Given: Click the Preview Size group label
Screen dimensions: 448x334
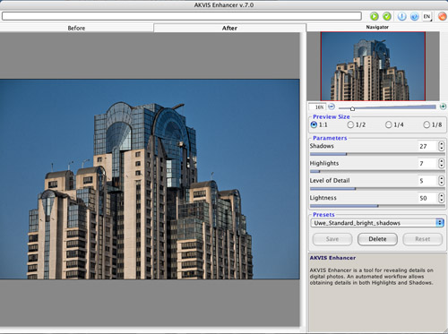Looking at the screenshot, I should point(332,117).
